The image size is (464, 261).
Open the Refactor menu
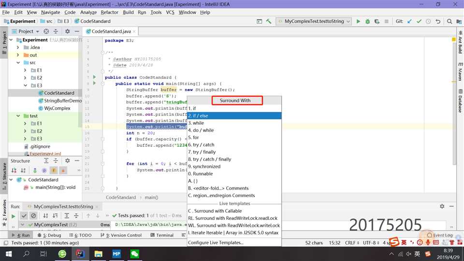tap(110, 12)
